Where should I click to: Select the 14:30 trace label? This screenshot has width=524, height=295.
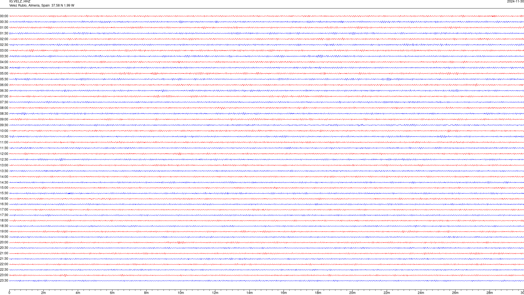coord(4,182)
